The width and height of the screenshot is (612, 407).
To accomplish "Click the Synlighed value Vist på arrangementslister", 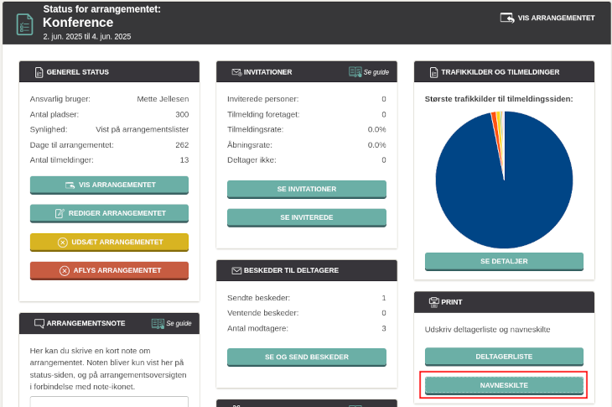I will (x=142, y=130).
